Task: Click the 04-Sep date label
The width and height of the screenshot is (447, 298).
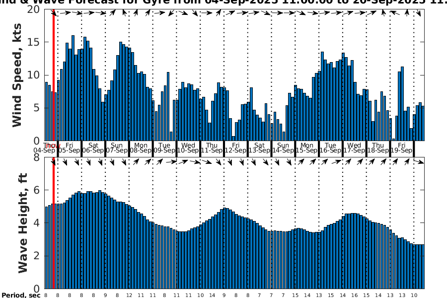Action: click(x=45, y=150)
